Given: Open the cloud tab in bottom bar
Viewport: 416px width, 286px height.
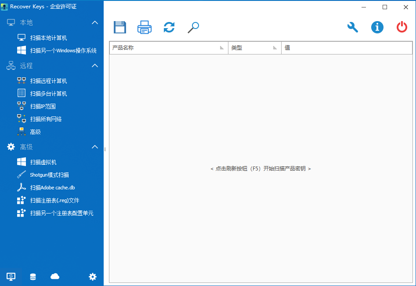Looking at the screenshot, I should [55, 276].
